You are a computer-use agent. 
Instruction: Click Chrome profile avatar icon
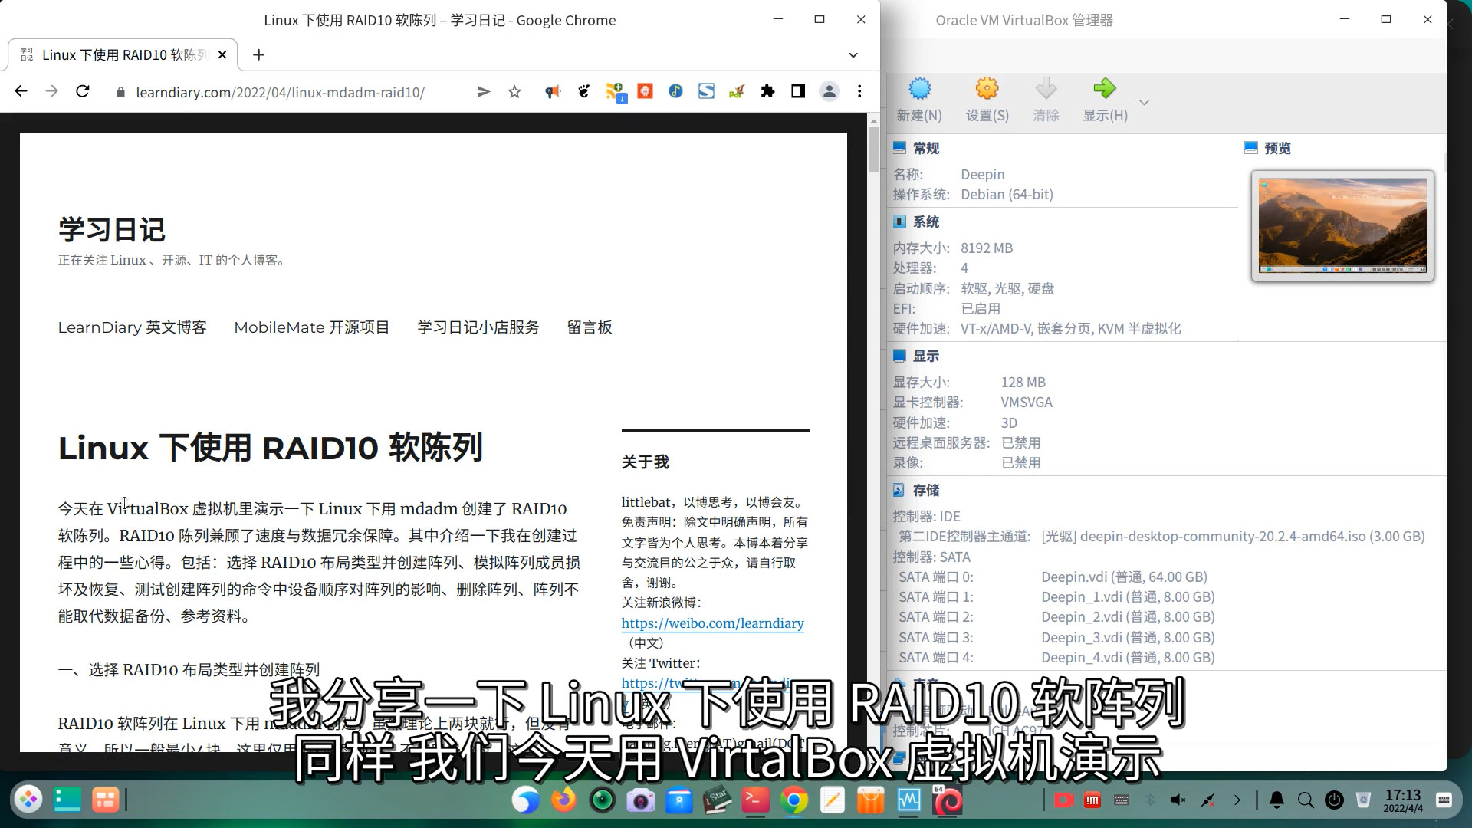pos(829,92)
